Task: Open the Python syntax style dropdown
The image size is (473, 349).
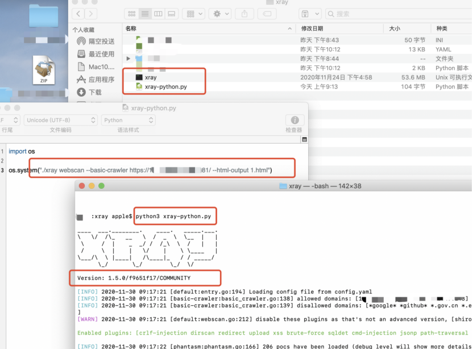Action: click(128, 120)
